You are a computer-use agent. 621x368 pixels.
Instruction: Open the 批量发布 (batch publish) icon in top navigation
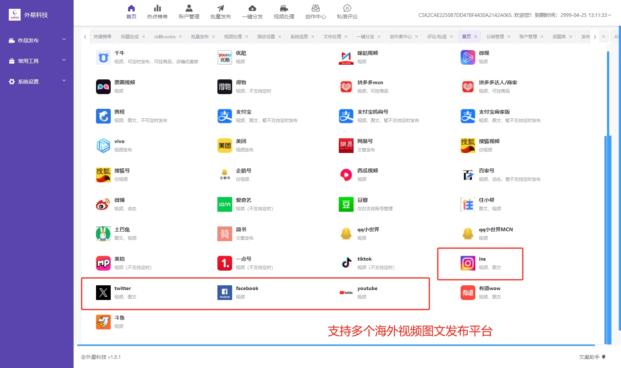pos(220,11)
